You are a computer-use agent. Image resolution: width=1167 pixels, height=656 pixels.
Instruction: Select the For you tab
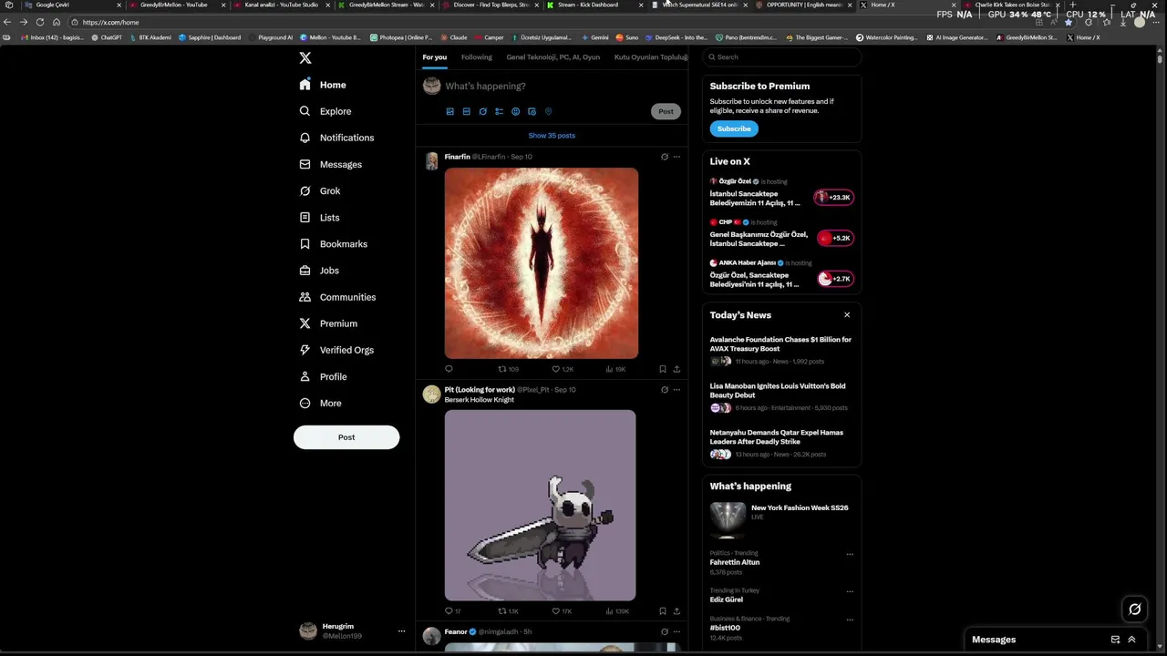pos(435,56)
